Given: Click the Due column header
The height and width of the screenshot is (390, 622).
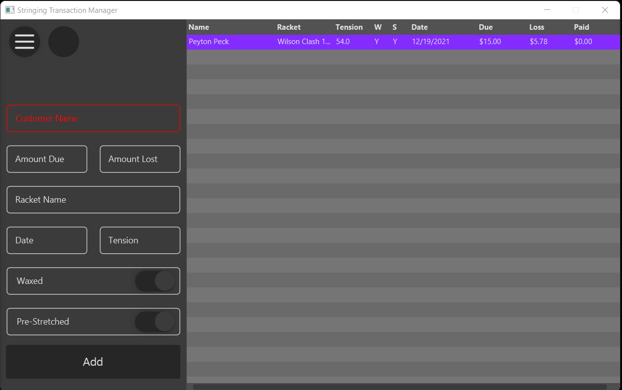Looking at the screenshot, I should (x=486, y=27).
